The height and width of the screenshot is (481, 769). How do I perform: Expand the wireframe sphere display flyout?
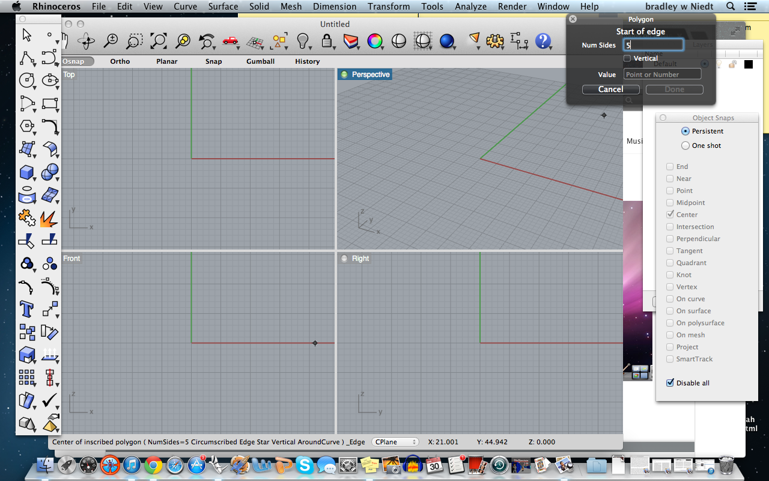(x=431, y=48)
